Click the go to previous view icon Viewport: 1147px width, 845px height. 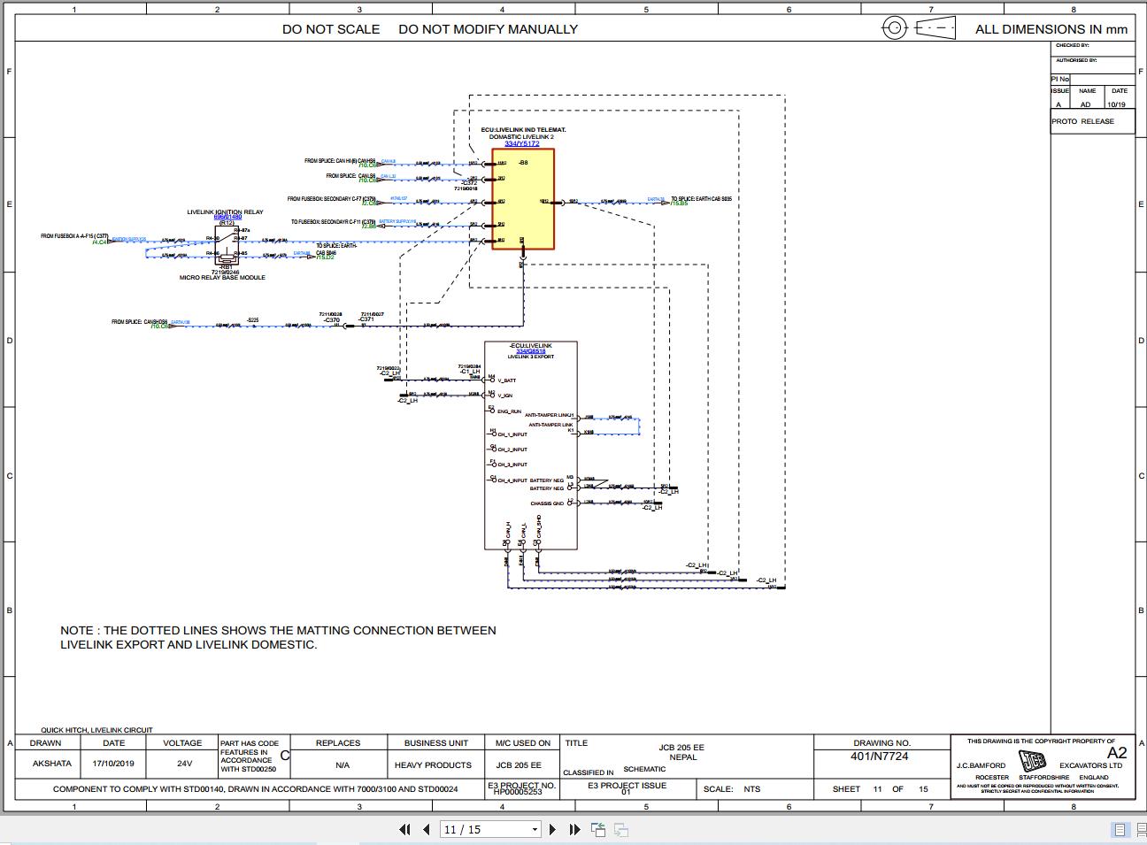coord(599,829)
